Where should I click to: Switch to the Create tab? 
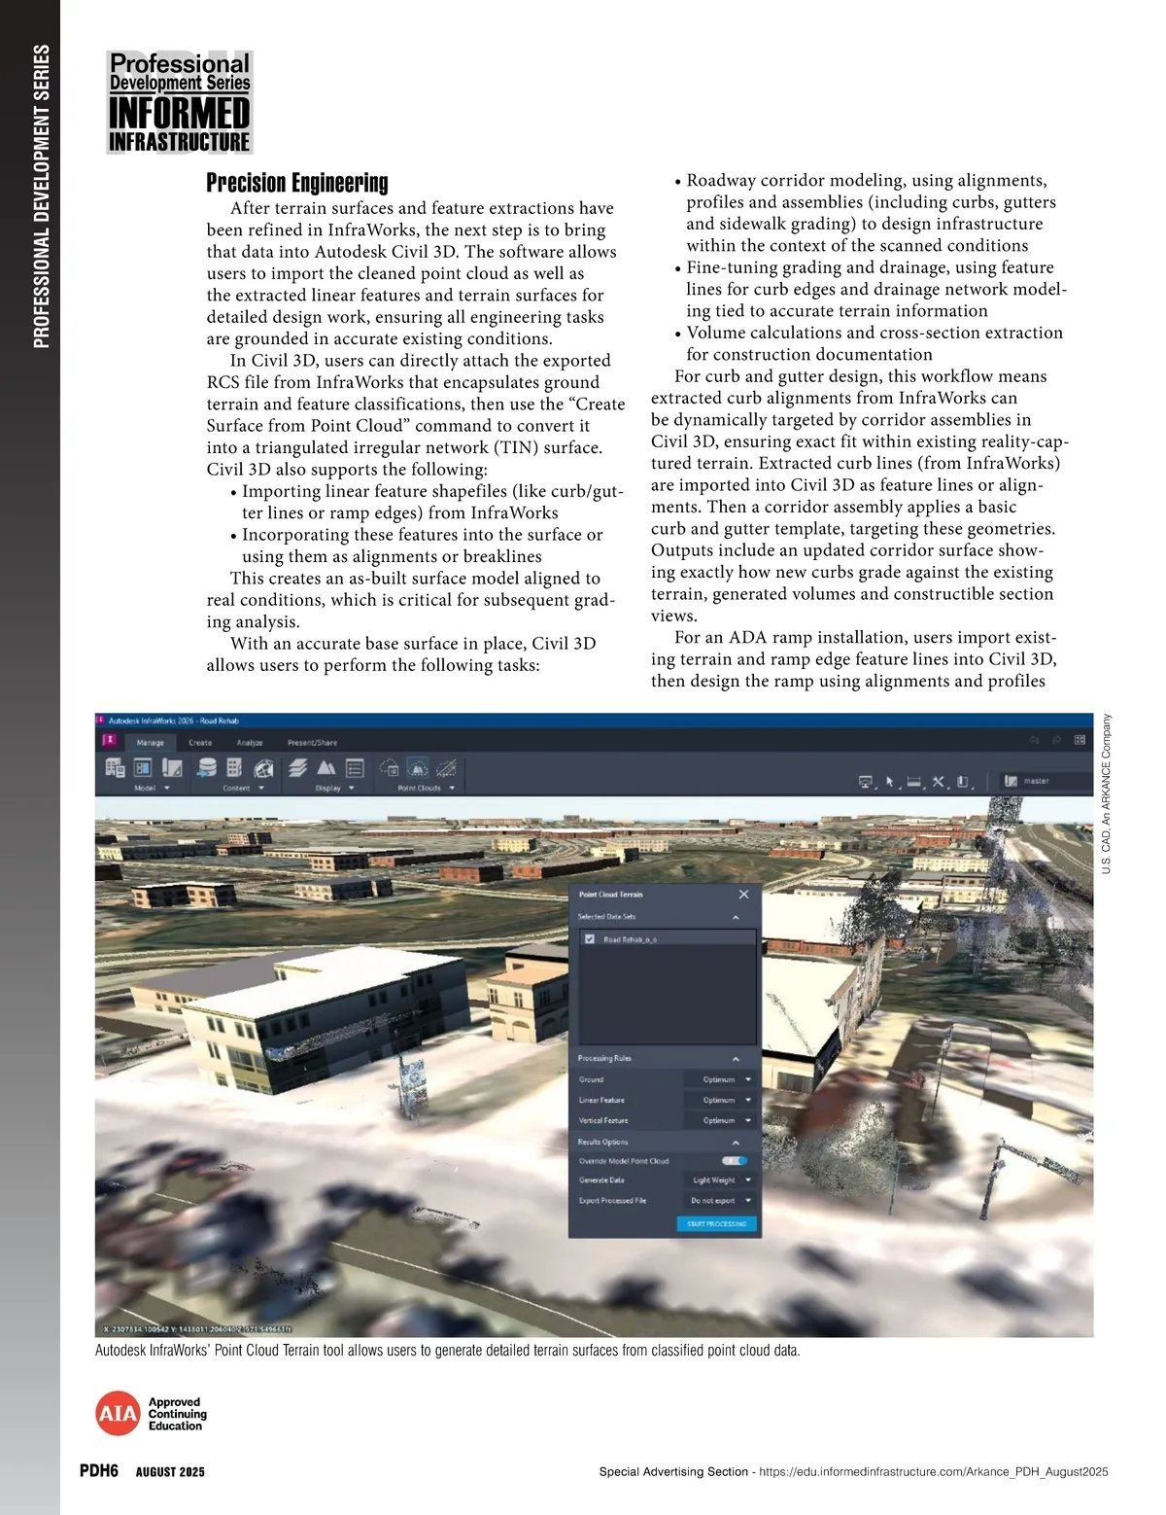pos(200,742)
